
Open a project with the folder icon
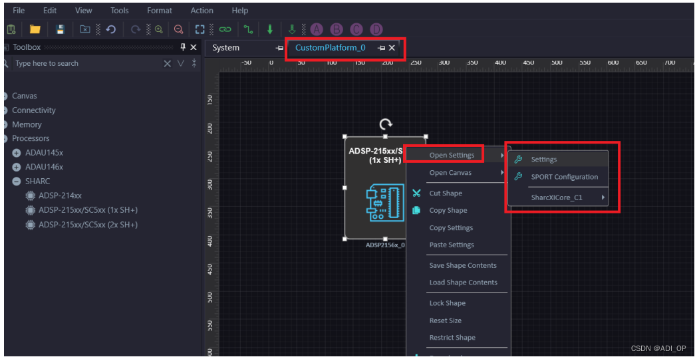tap(35, 29)
